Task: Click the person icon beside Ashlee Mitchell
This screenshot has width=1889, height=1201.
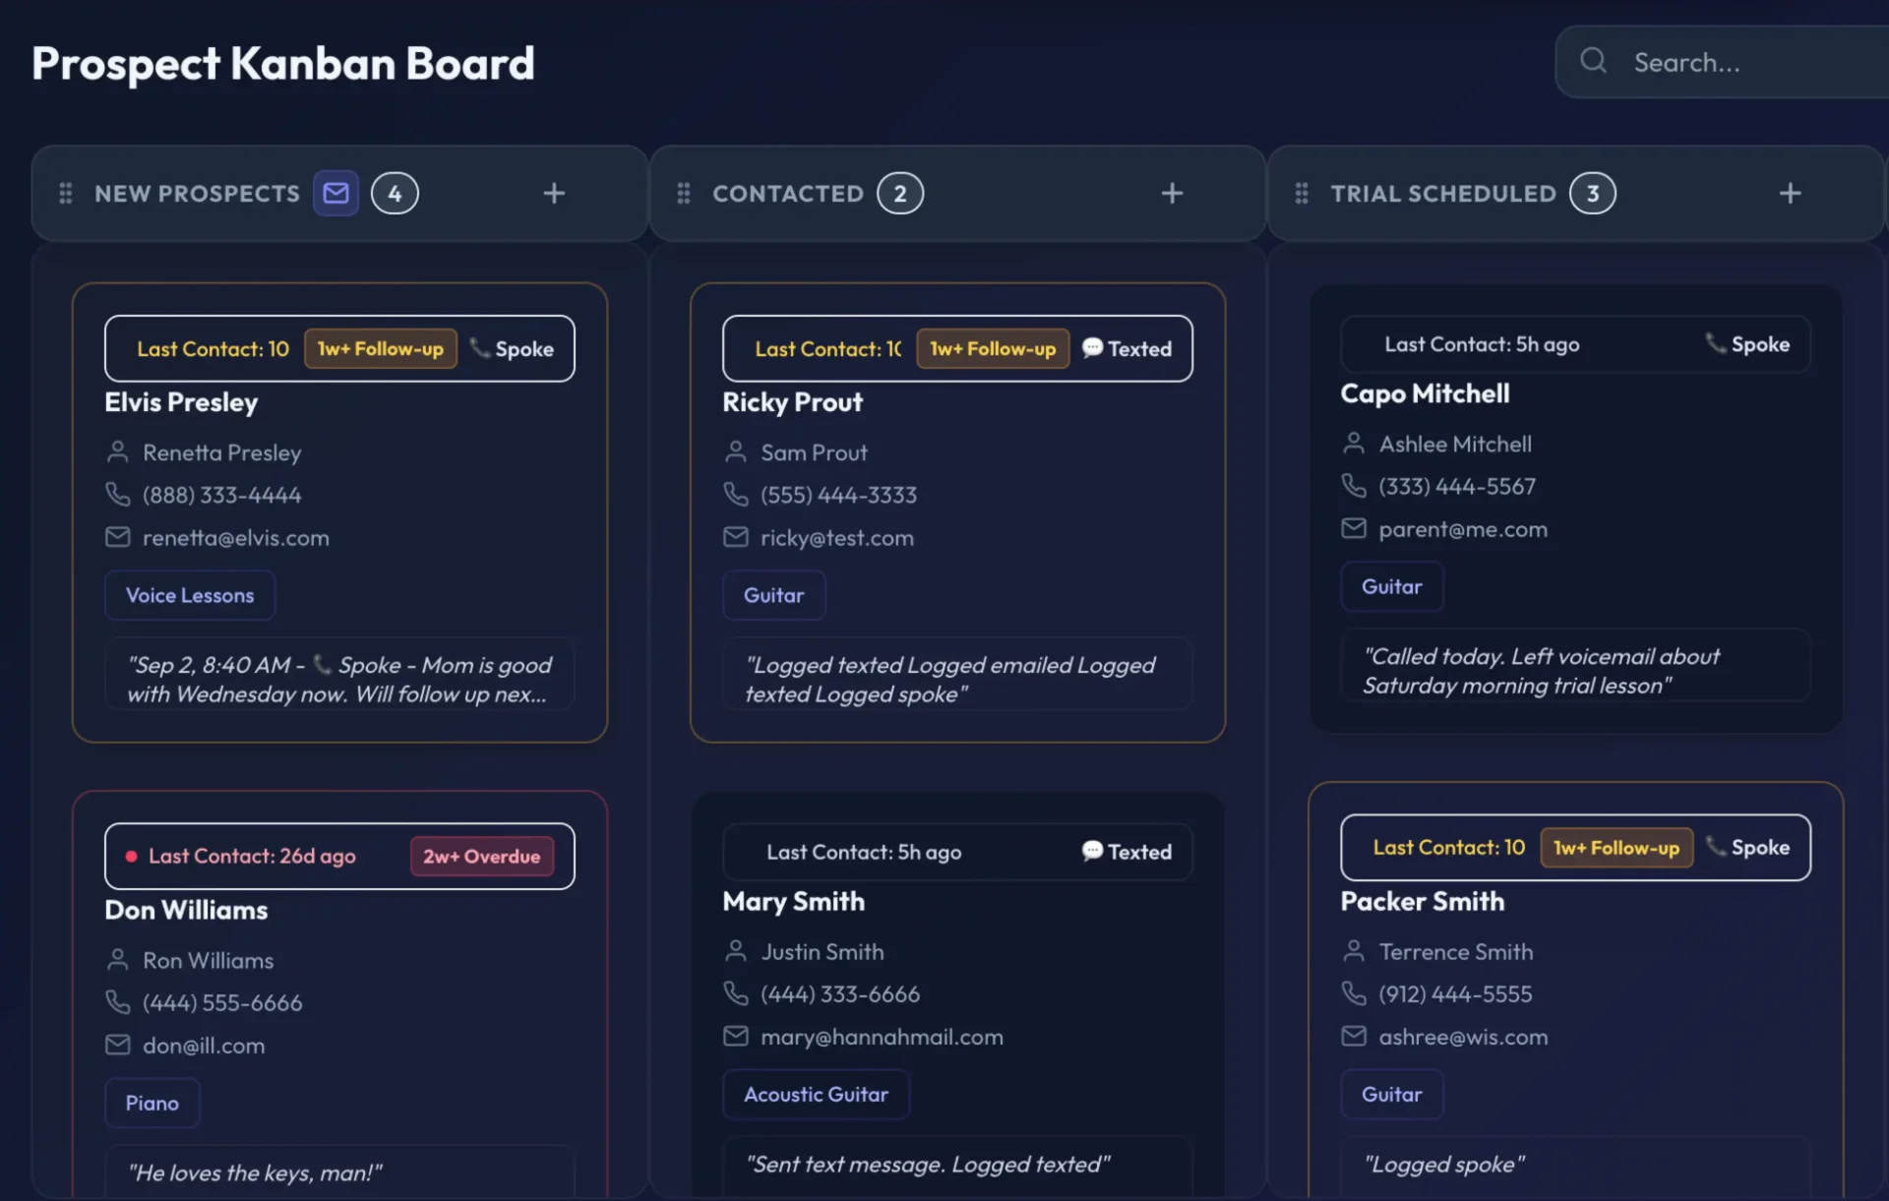Action: click(x=1354, y=444)
